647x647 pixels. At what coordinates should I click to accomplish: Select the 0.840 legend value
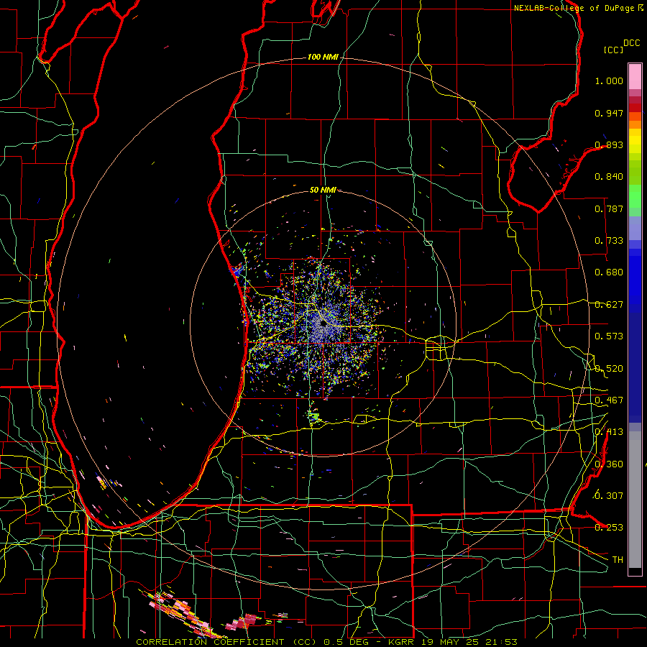click(x=609, y=177)
